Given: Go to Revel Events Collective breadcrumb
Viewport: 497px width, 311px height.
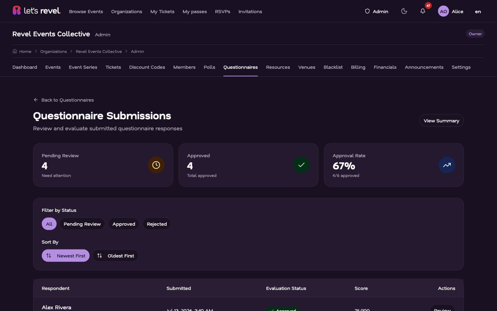Looking at the screenshot, I should click(99, 51).
